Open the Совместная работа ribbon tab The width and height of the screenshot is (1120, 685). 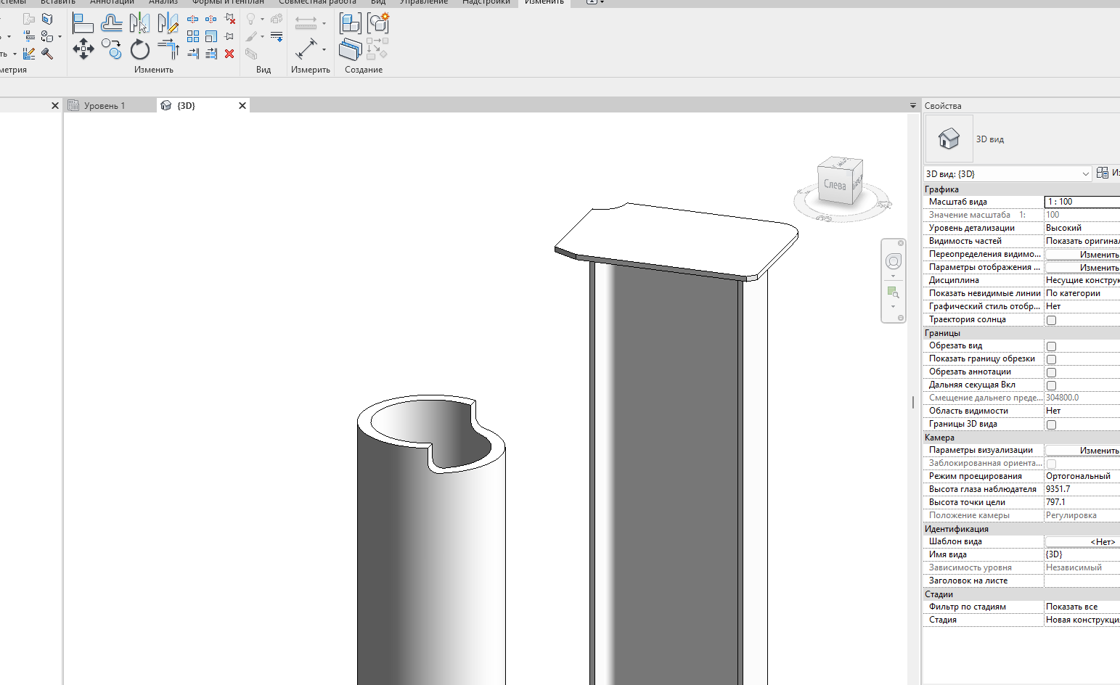(317, 2)
